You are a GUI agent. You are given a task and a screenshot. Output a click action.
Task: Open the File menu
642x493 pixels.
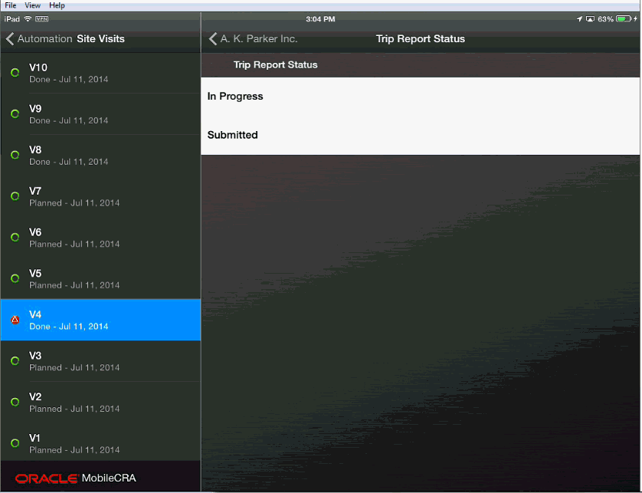(x=10, y=5)
